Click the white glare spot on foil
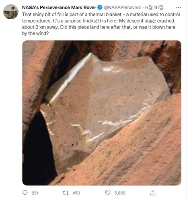The width and height of the screenshot is (193, 201). [107, 69]
